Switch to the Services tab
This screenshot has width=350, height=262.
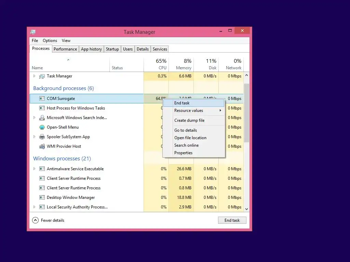pos(160,49)
